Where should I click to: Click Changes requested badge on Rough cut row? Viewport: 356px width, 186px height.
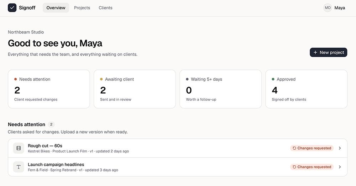312,148
